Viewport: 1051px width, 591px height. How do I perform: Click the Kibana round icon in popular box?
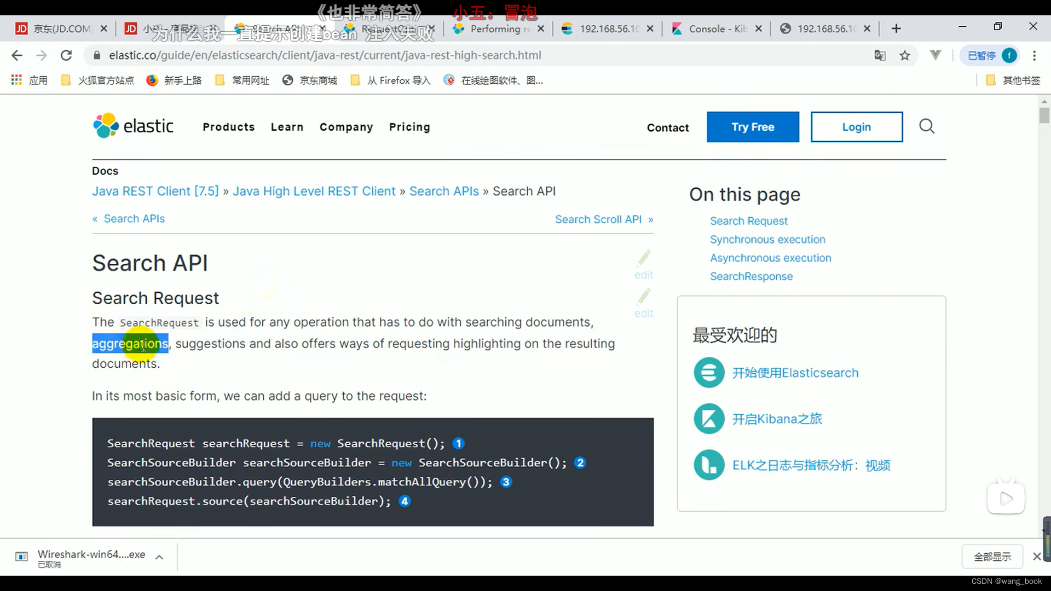[x=709, y=419]
